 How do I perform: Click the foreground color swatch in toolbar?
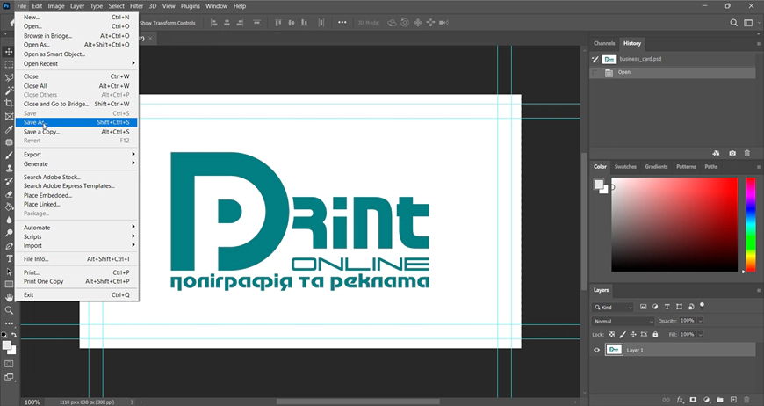coord(6,345)
